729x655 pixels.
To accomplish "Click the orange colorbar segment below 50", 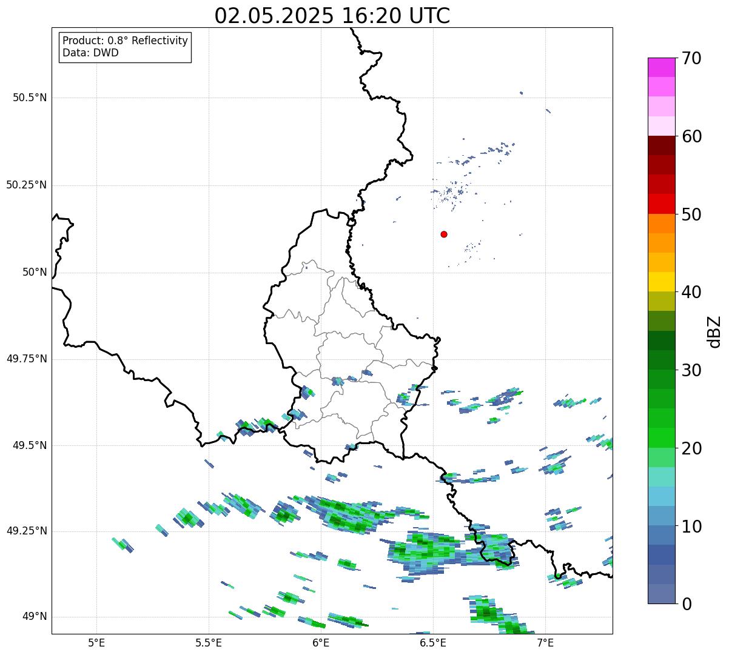I will click(662, 224).
